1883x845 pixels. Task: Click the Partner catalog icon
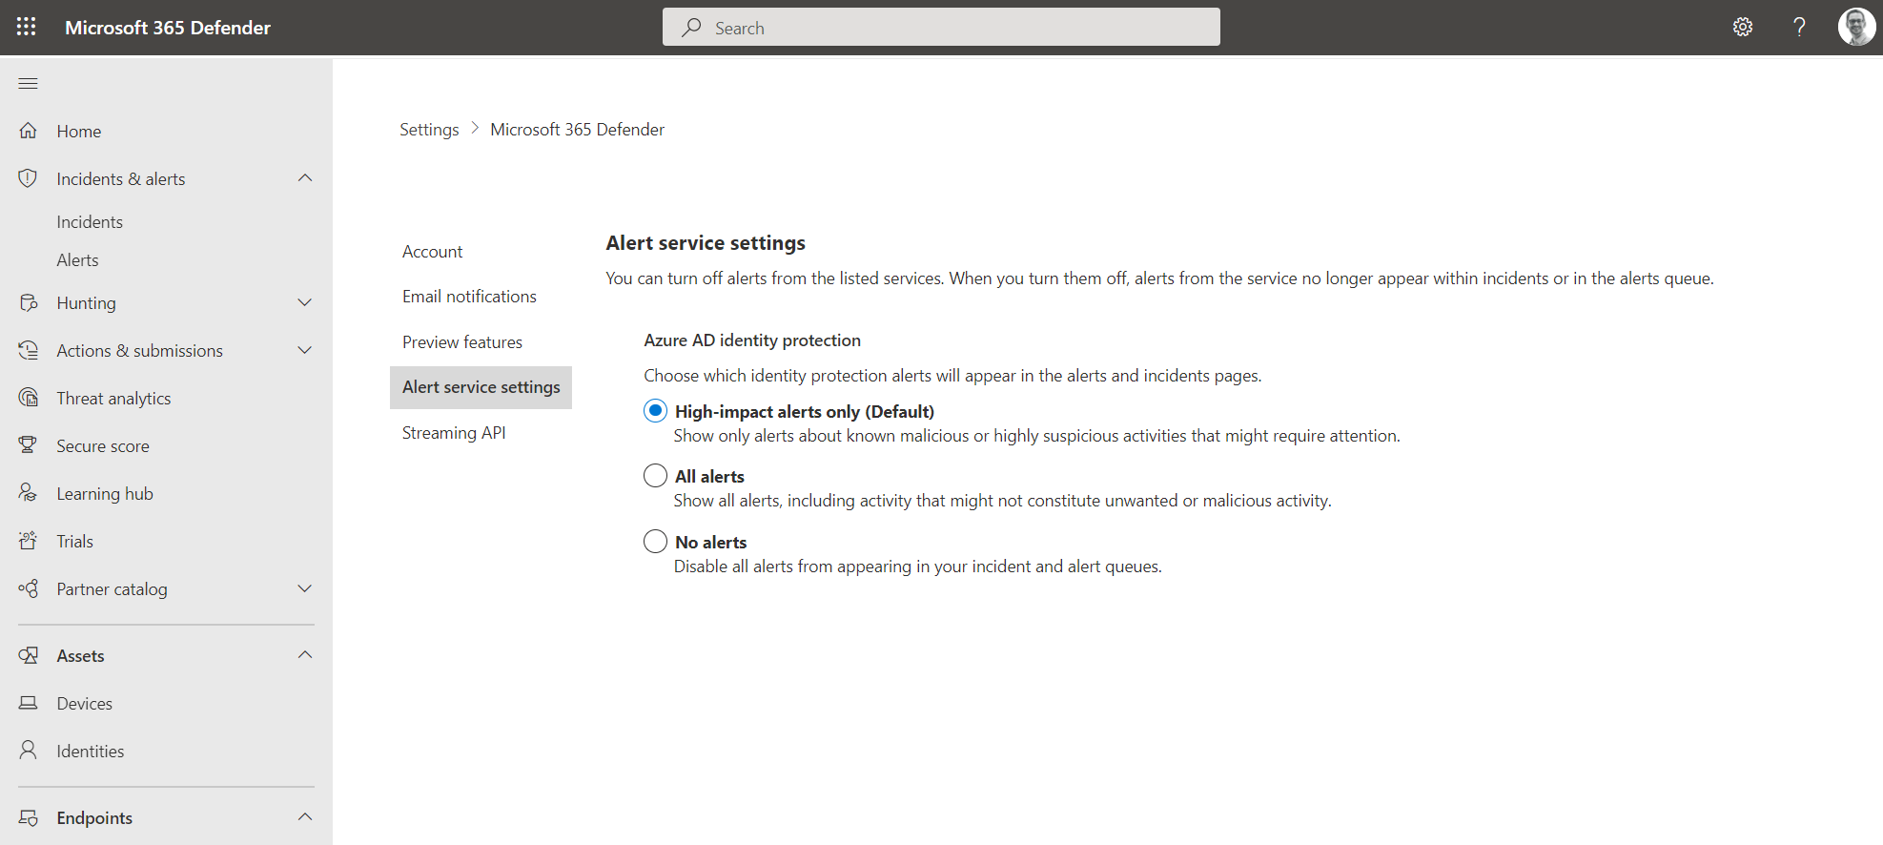(29, 588)
